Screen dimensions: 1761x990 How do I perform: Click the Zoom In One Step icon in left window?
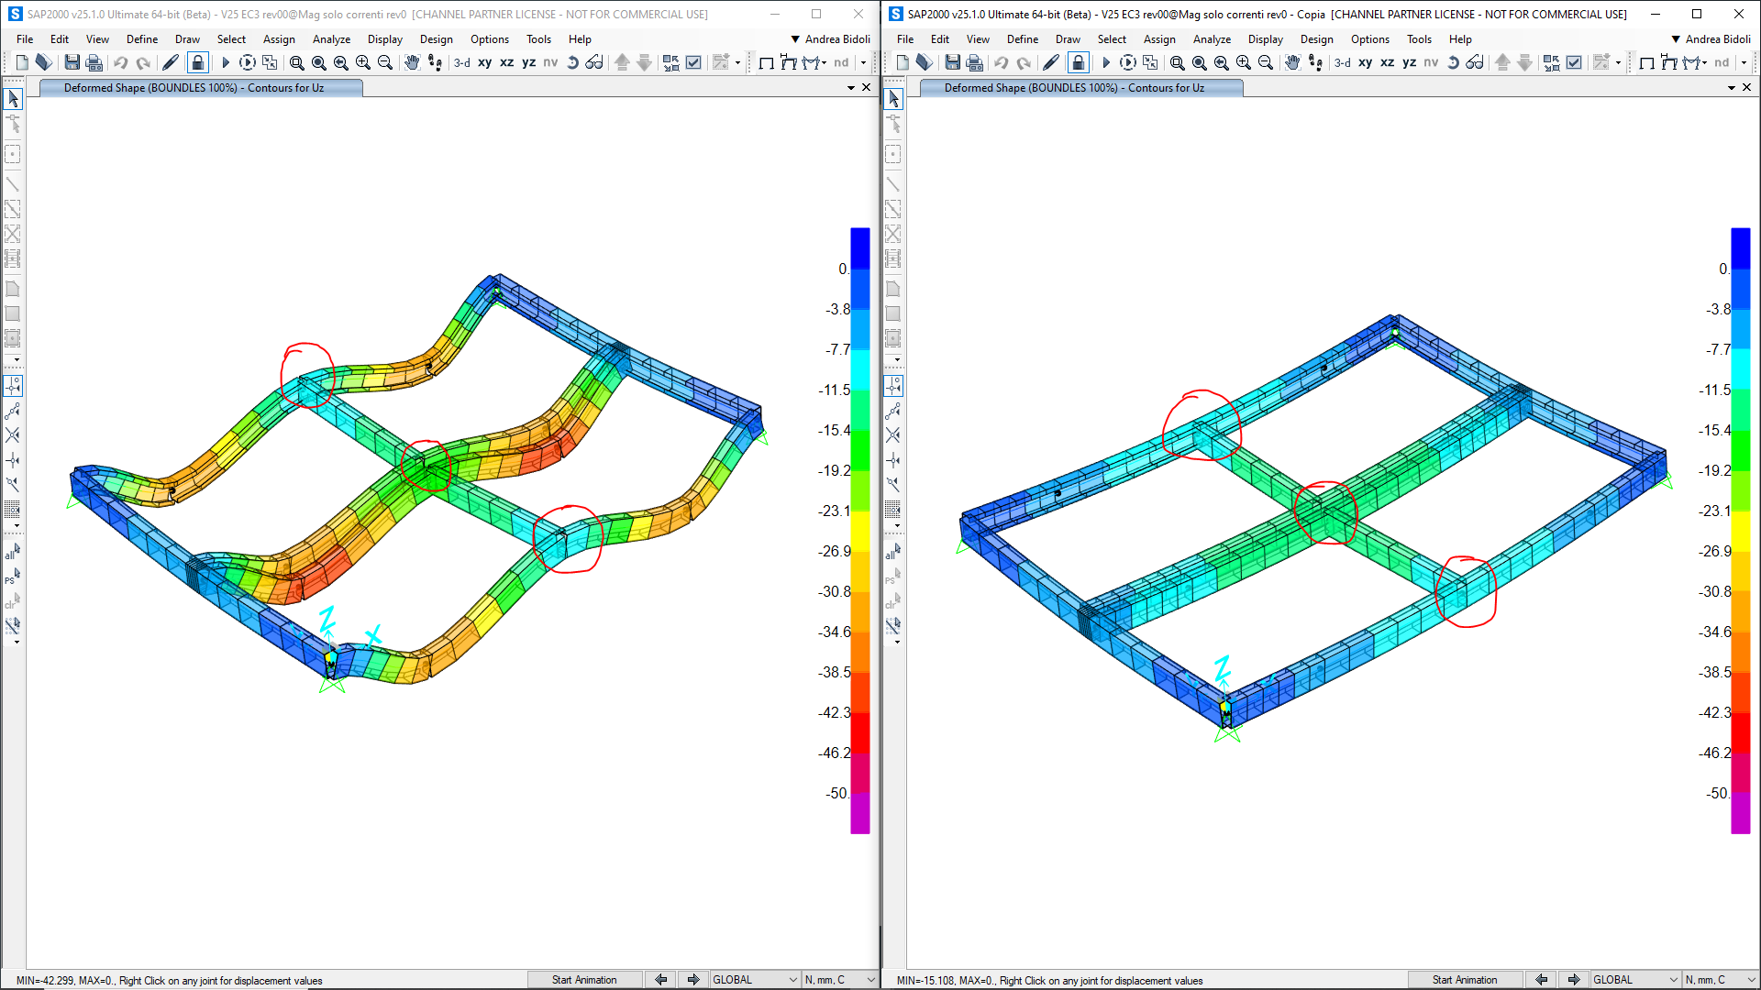[x=363, y=62]
